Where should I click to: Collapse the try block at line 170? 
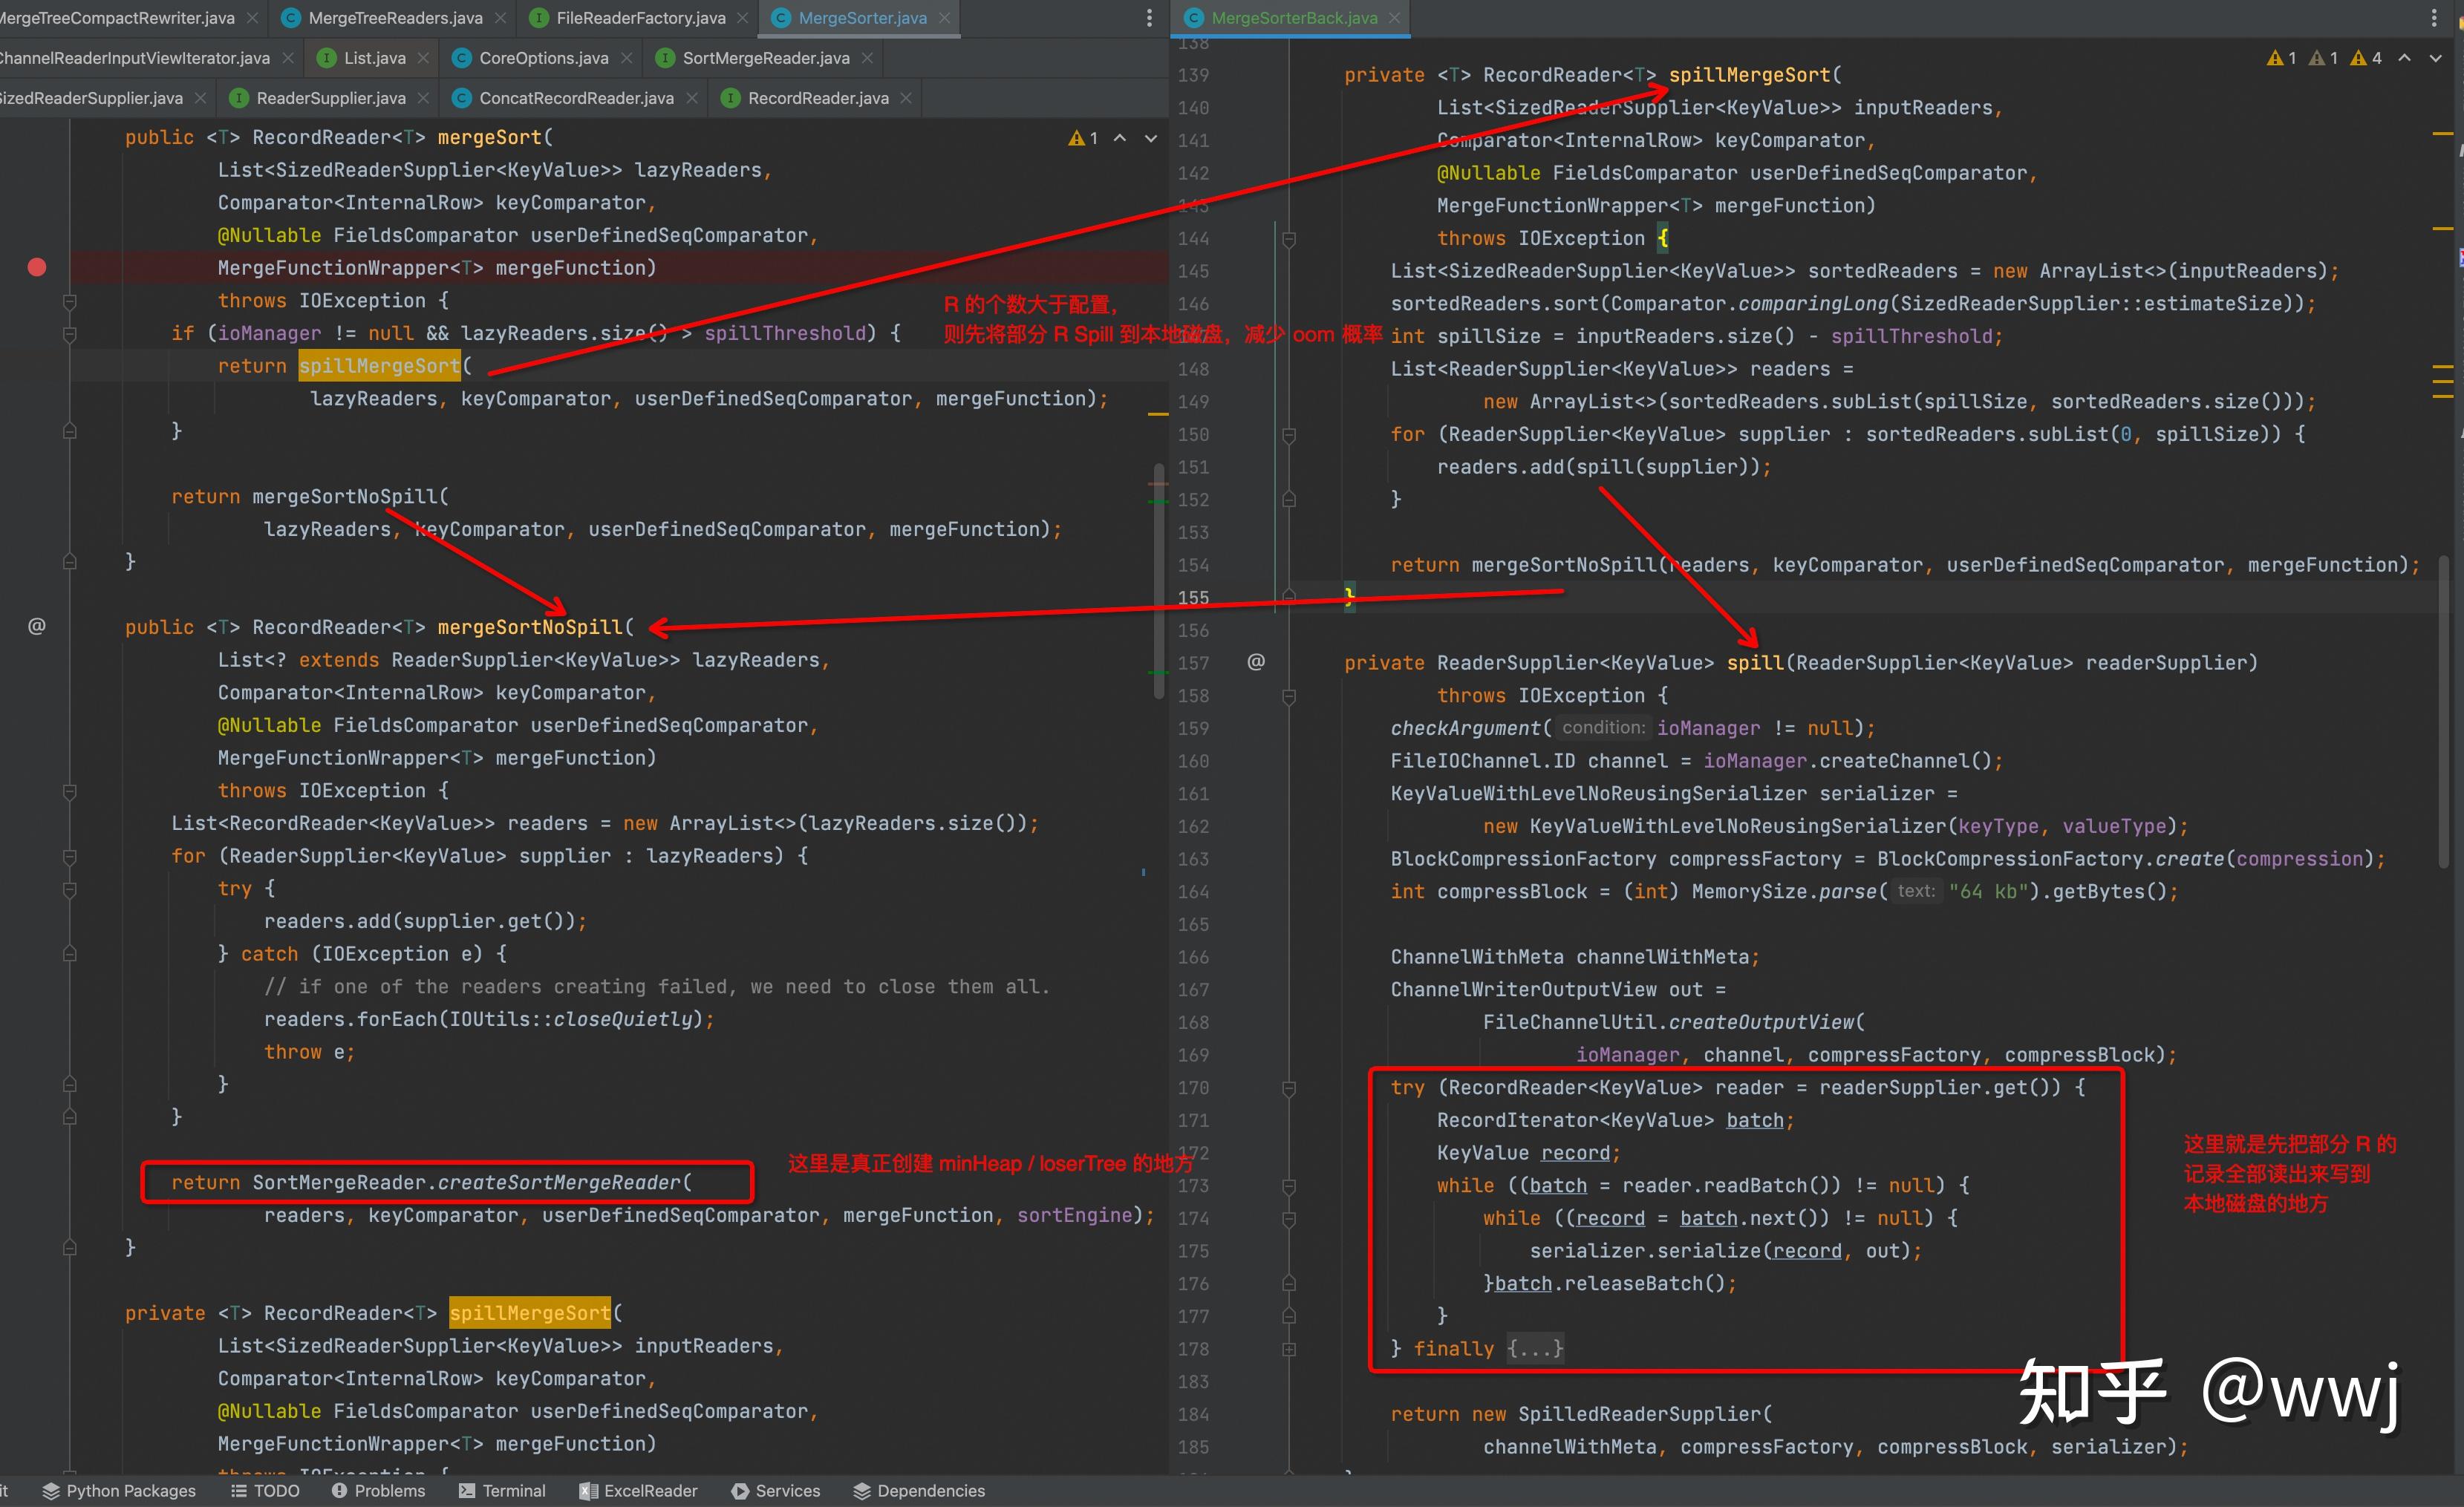point(1289,1088)
